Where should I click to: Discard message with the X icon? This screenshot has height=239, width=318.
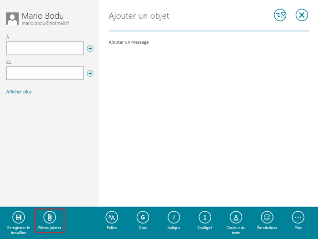[302, 15]
